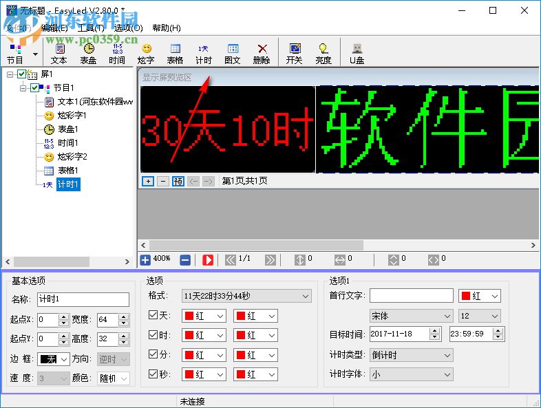The image size is (541, 408).
Task: Toggle the 秒 (seconds) checkbox
Action: click(x=153, y=374)
